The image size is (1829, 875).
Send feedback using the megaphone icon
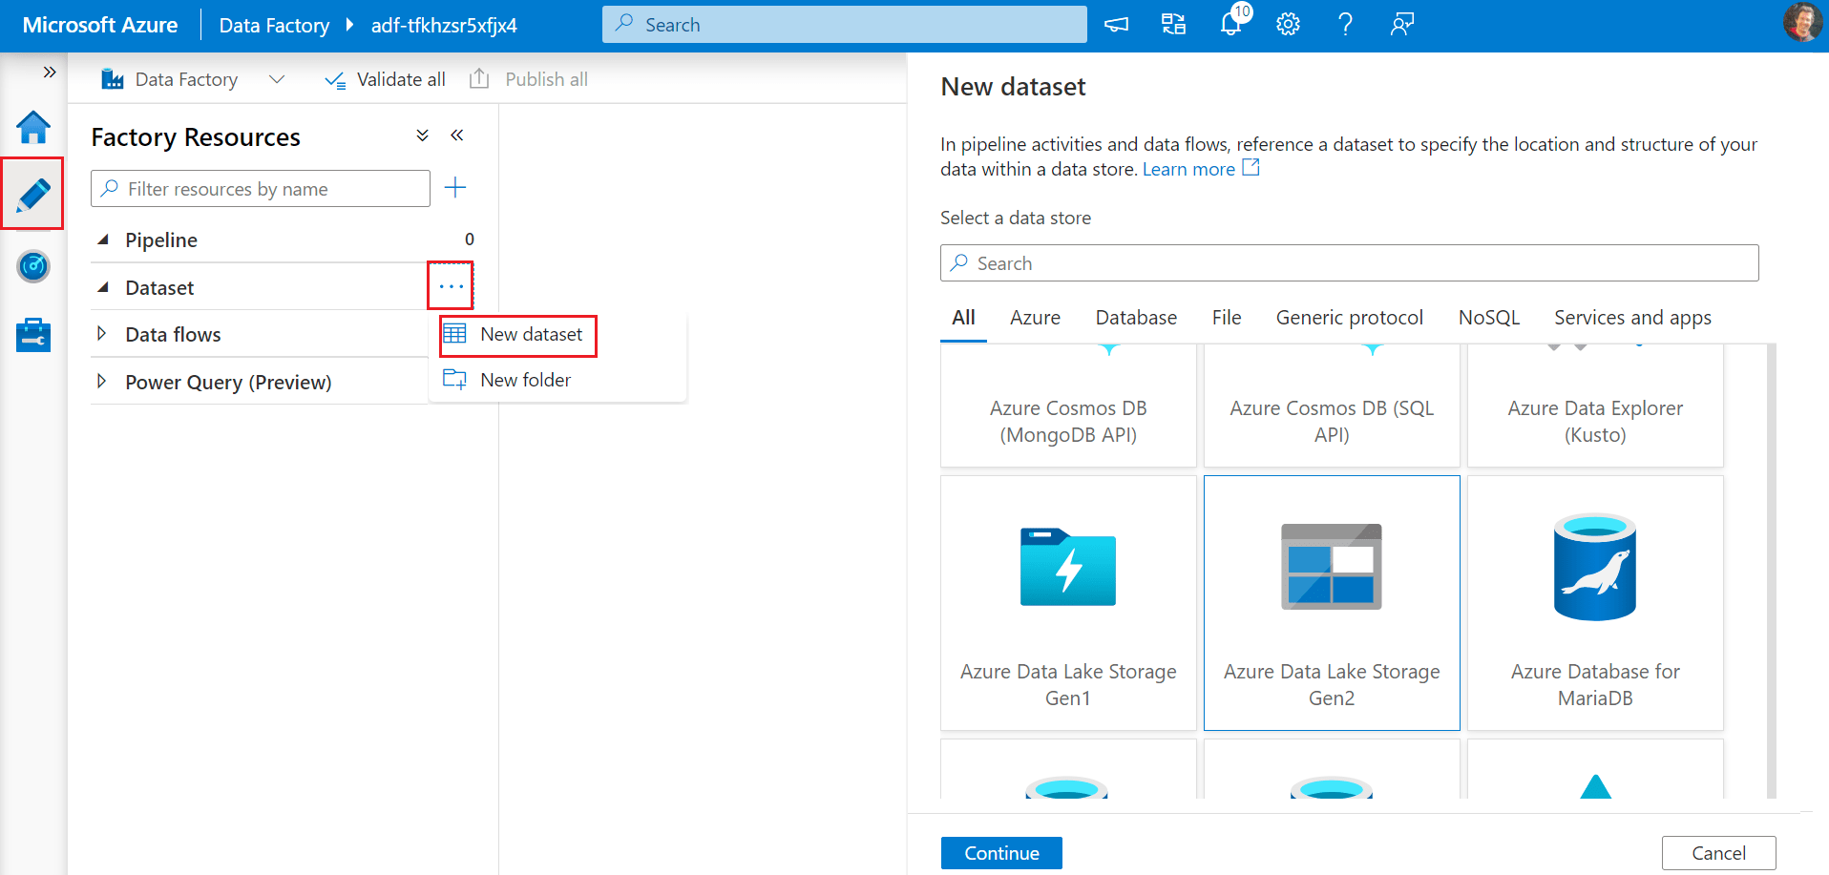pyautogui.click(x=1115, y=24)
